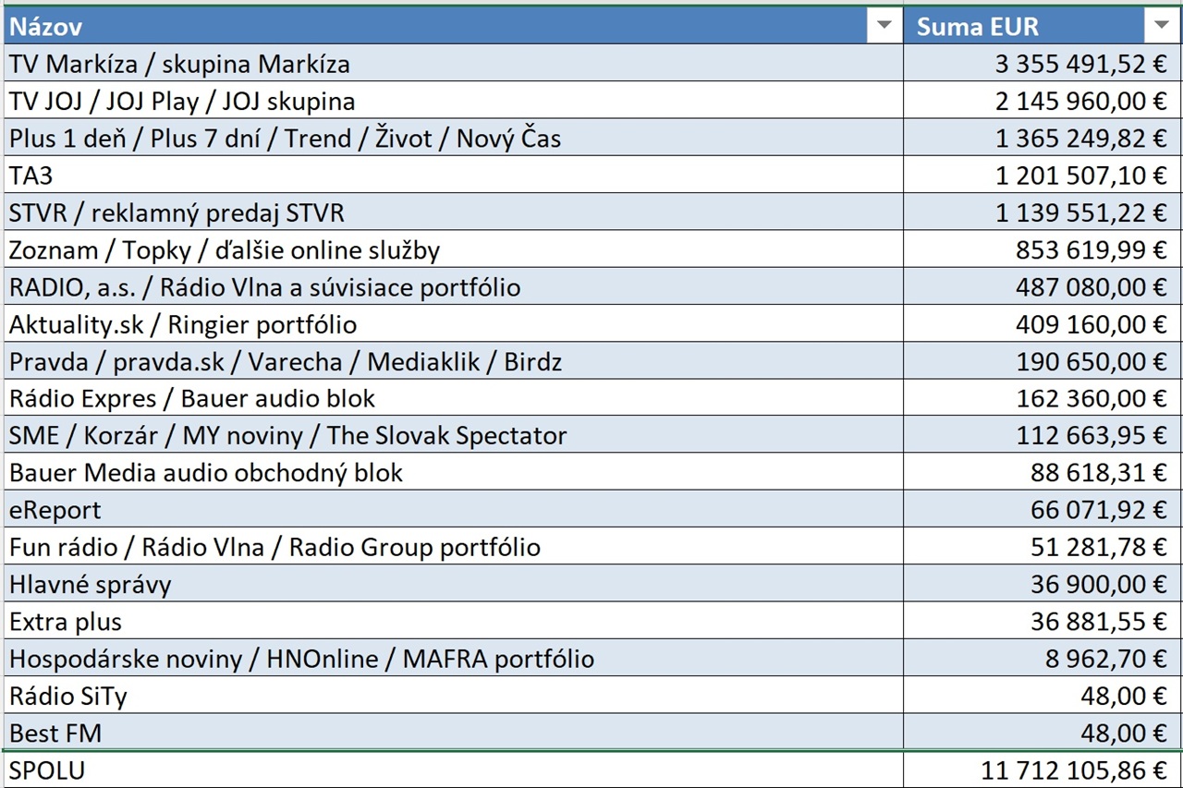Select the SME / Korzár / MY noviny cell

tap(451, 435)
